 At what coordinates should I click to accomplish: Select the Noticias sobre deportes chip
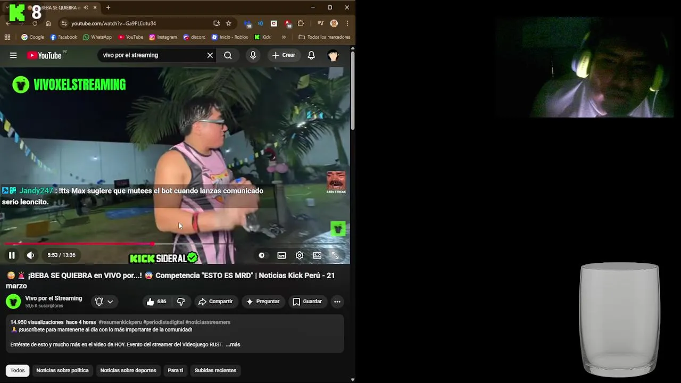click(x=128, y=370)
